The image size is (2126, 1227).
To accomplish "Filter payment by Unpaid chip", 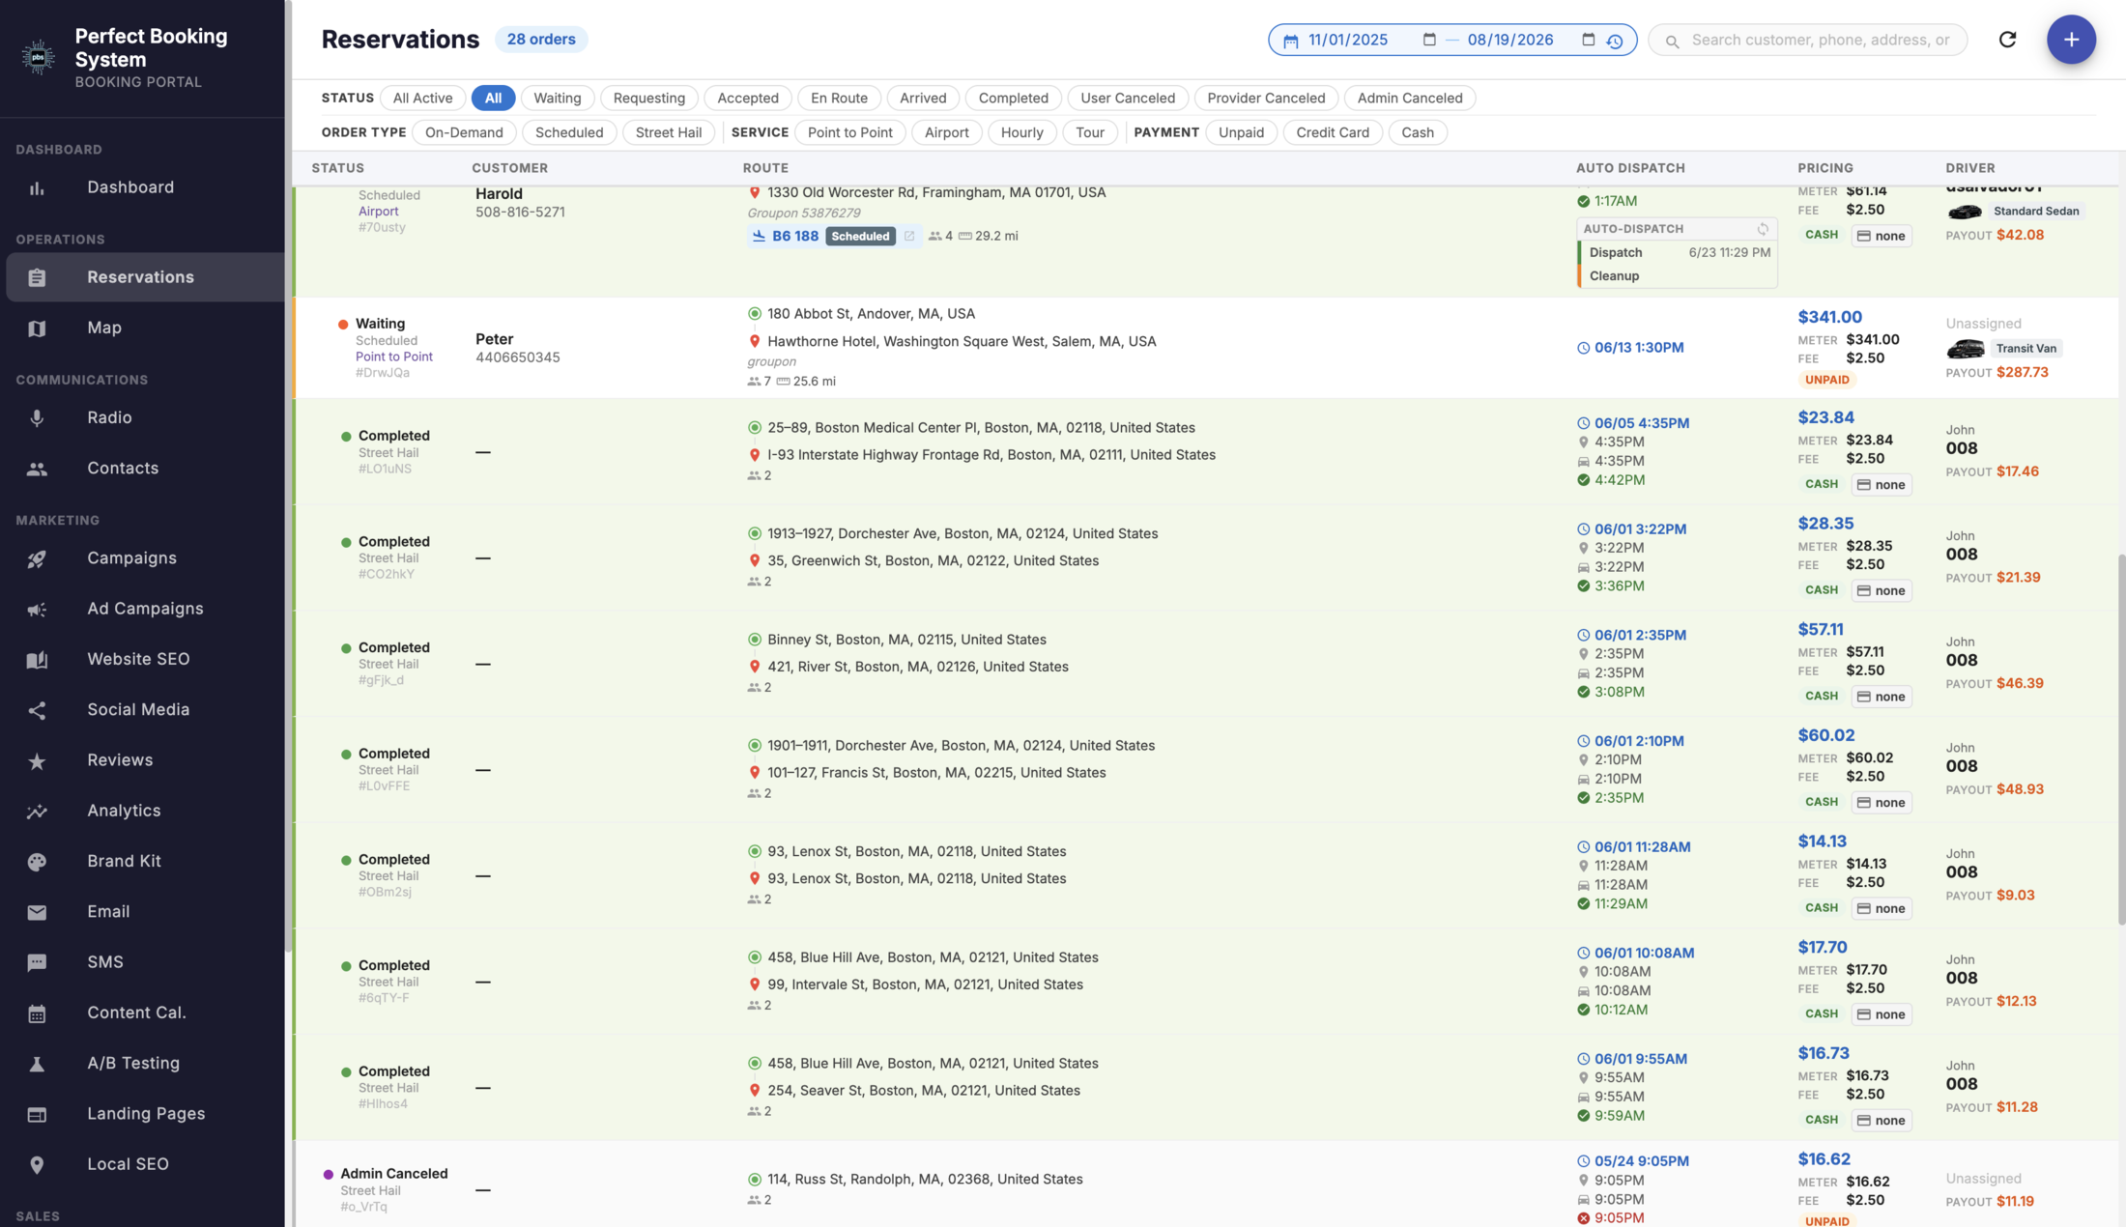I will (x=1241, y=132).
